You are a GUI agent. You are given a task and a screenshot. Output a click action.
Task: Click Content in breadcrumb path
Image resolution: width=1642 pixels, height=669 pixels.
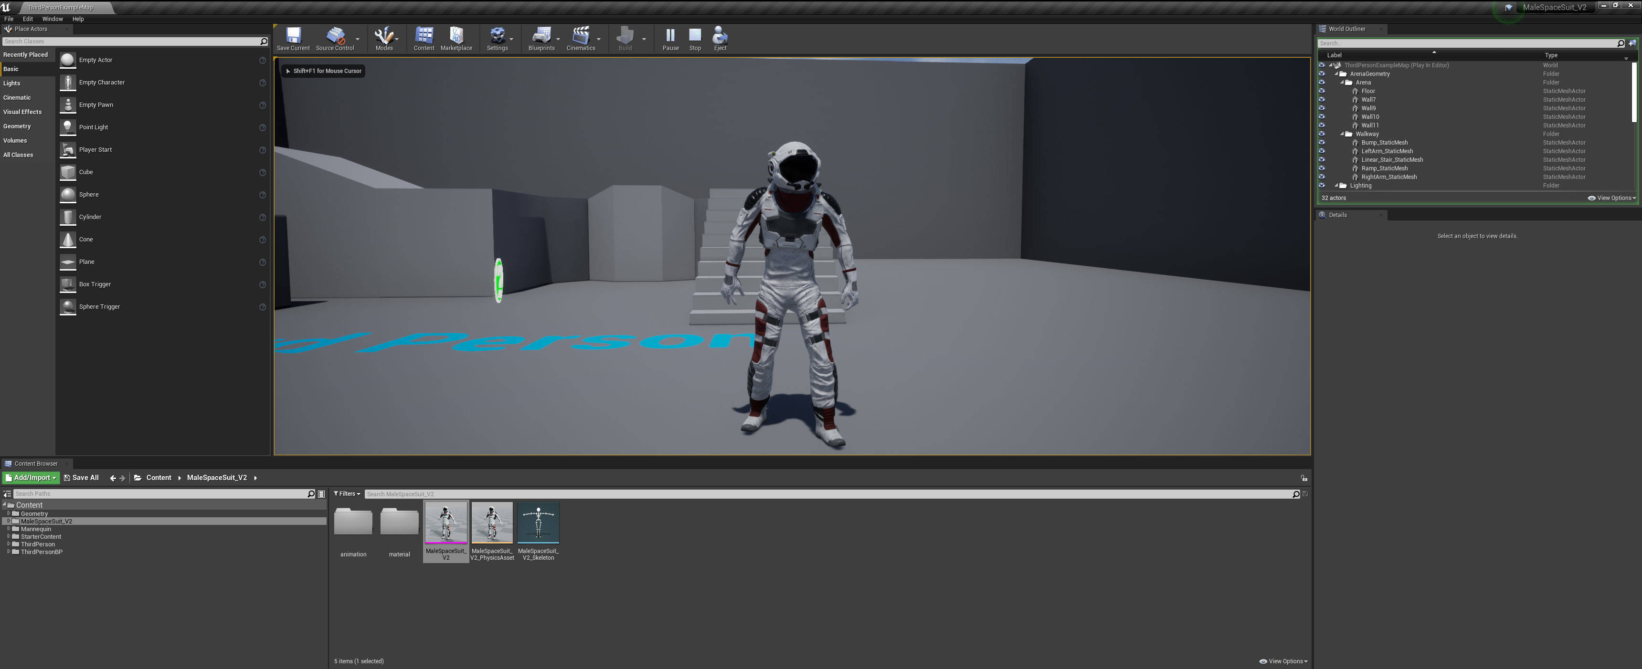[x=159, y=478]
